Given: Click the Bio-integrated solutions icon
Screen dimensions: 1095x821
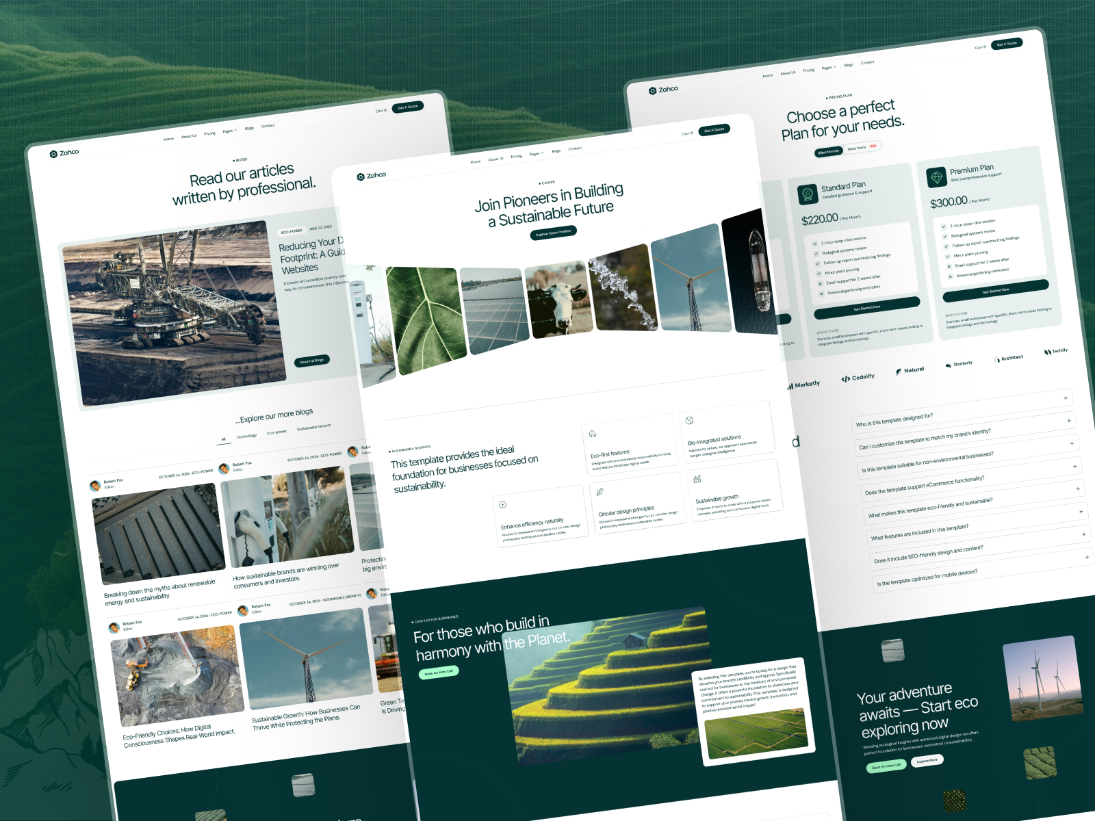Looking at the screenshot, I should [x=690, y=420].
